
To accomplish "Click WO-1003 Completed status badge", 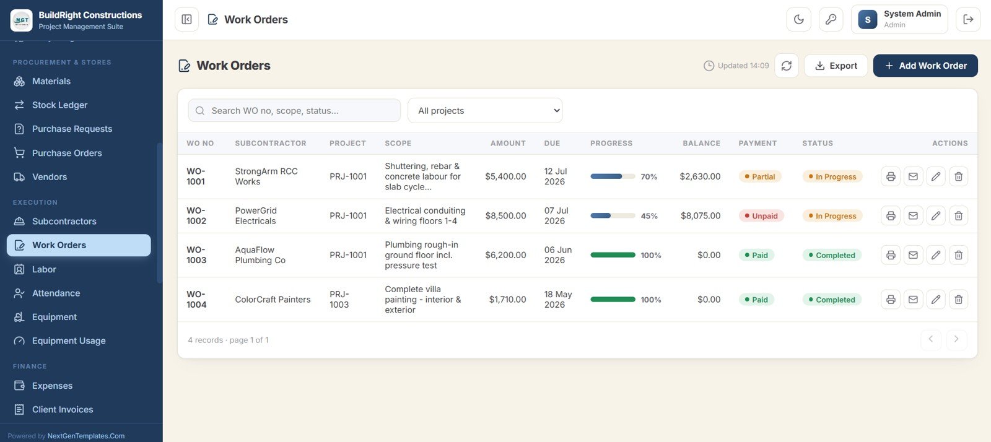I will pos(832,255).
